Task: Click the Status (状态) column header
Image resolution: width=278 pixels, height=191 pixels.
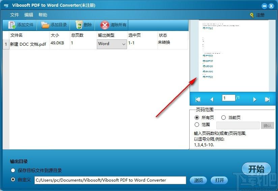Action: tap(173, 35)
